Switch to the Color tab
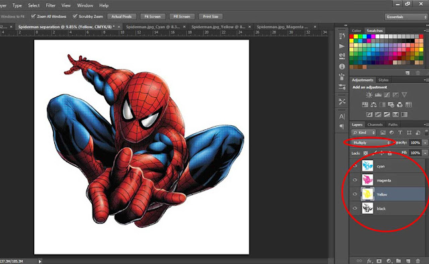429x264 pixels. [356, 31]
